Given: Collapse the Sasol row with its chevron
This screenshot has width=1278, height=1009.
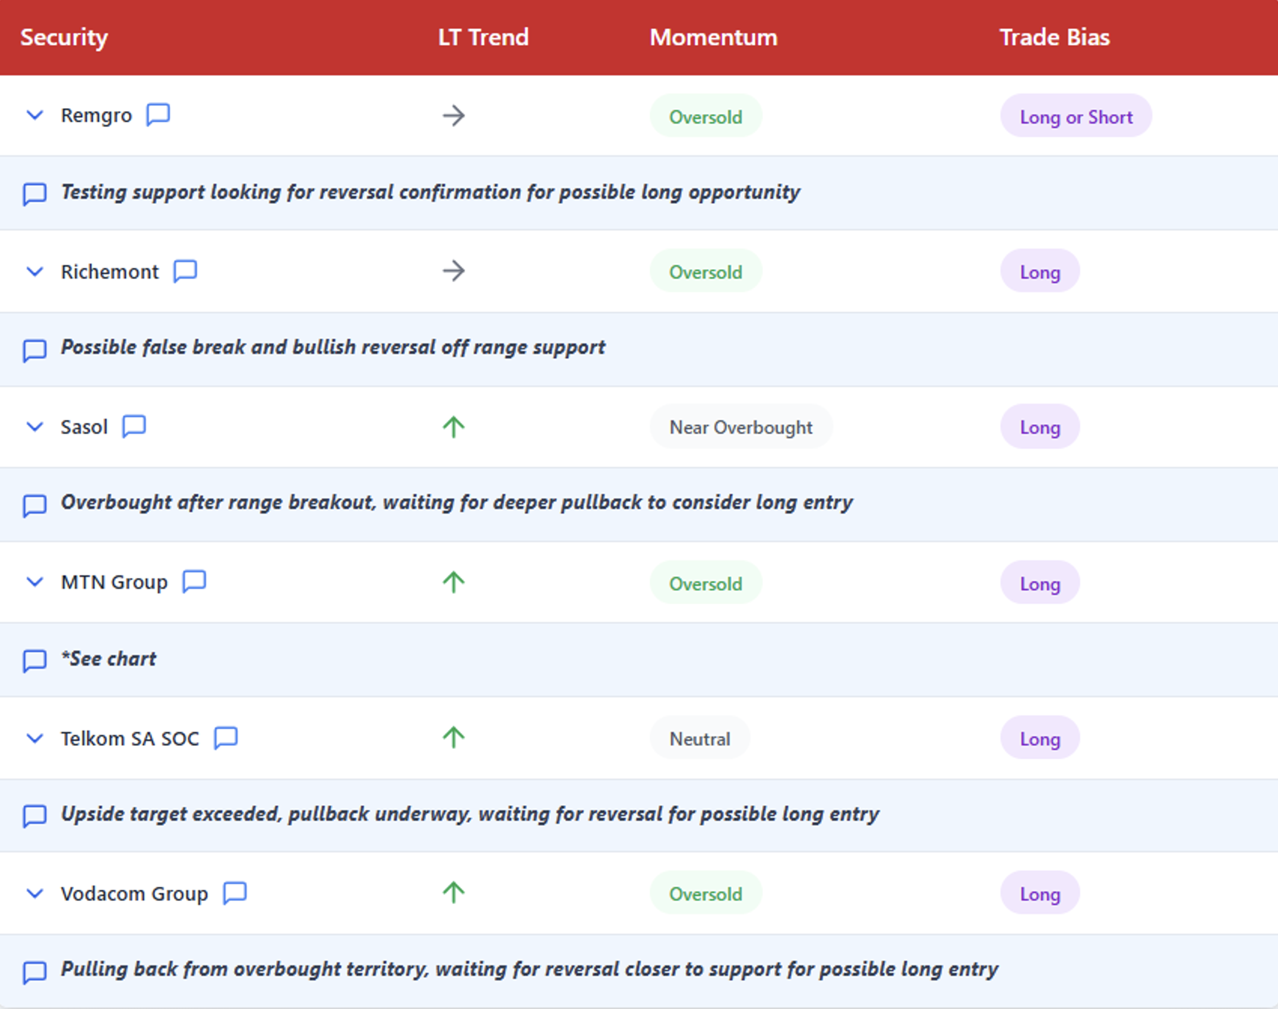Looking at the screenshot, I should 35,427.
